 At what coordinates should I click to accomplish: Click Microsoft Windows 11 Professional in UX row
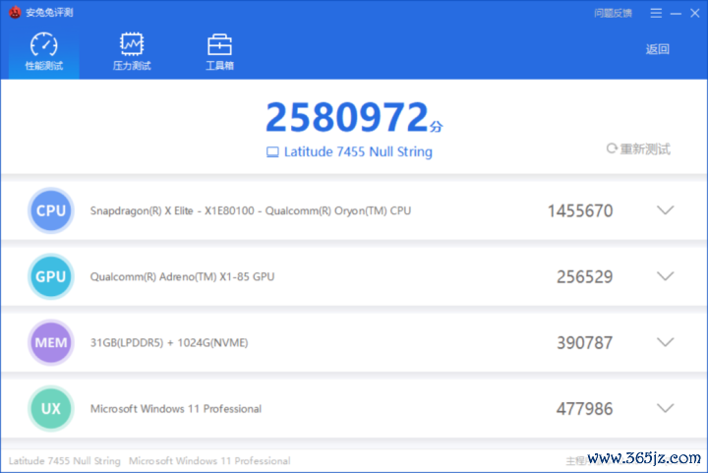[176, 409]
